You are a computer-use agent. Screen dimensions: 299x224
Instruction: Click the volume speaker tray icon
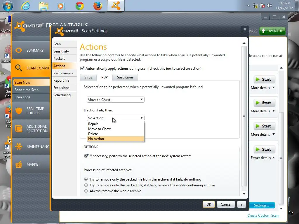pyautogui.click(x=269, y=6)
